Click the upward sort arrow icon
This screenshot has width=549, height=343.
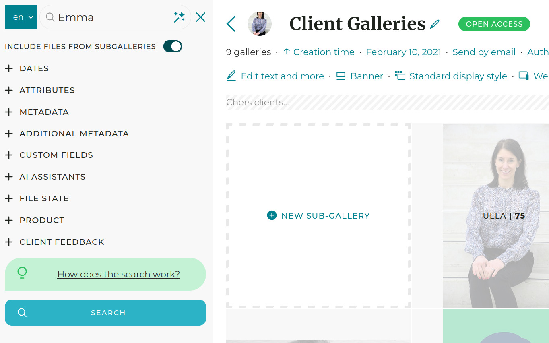coord(287,52)
